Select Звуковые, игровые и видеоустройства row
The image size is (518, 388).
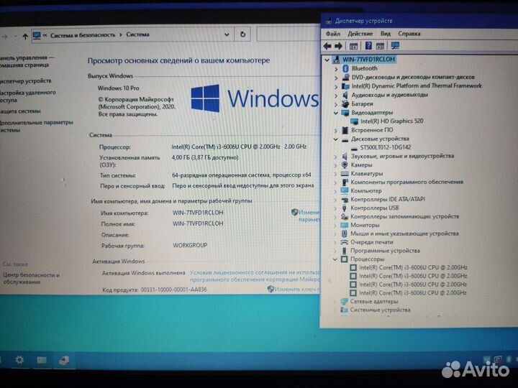402,156
